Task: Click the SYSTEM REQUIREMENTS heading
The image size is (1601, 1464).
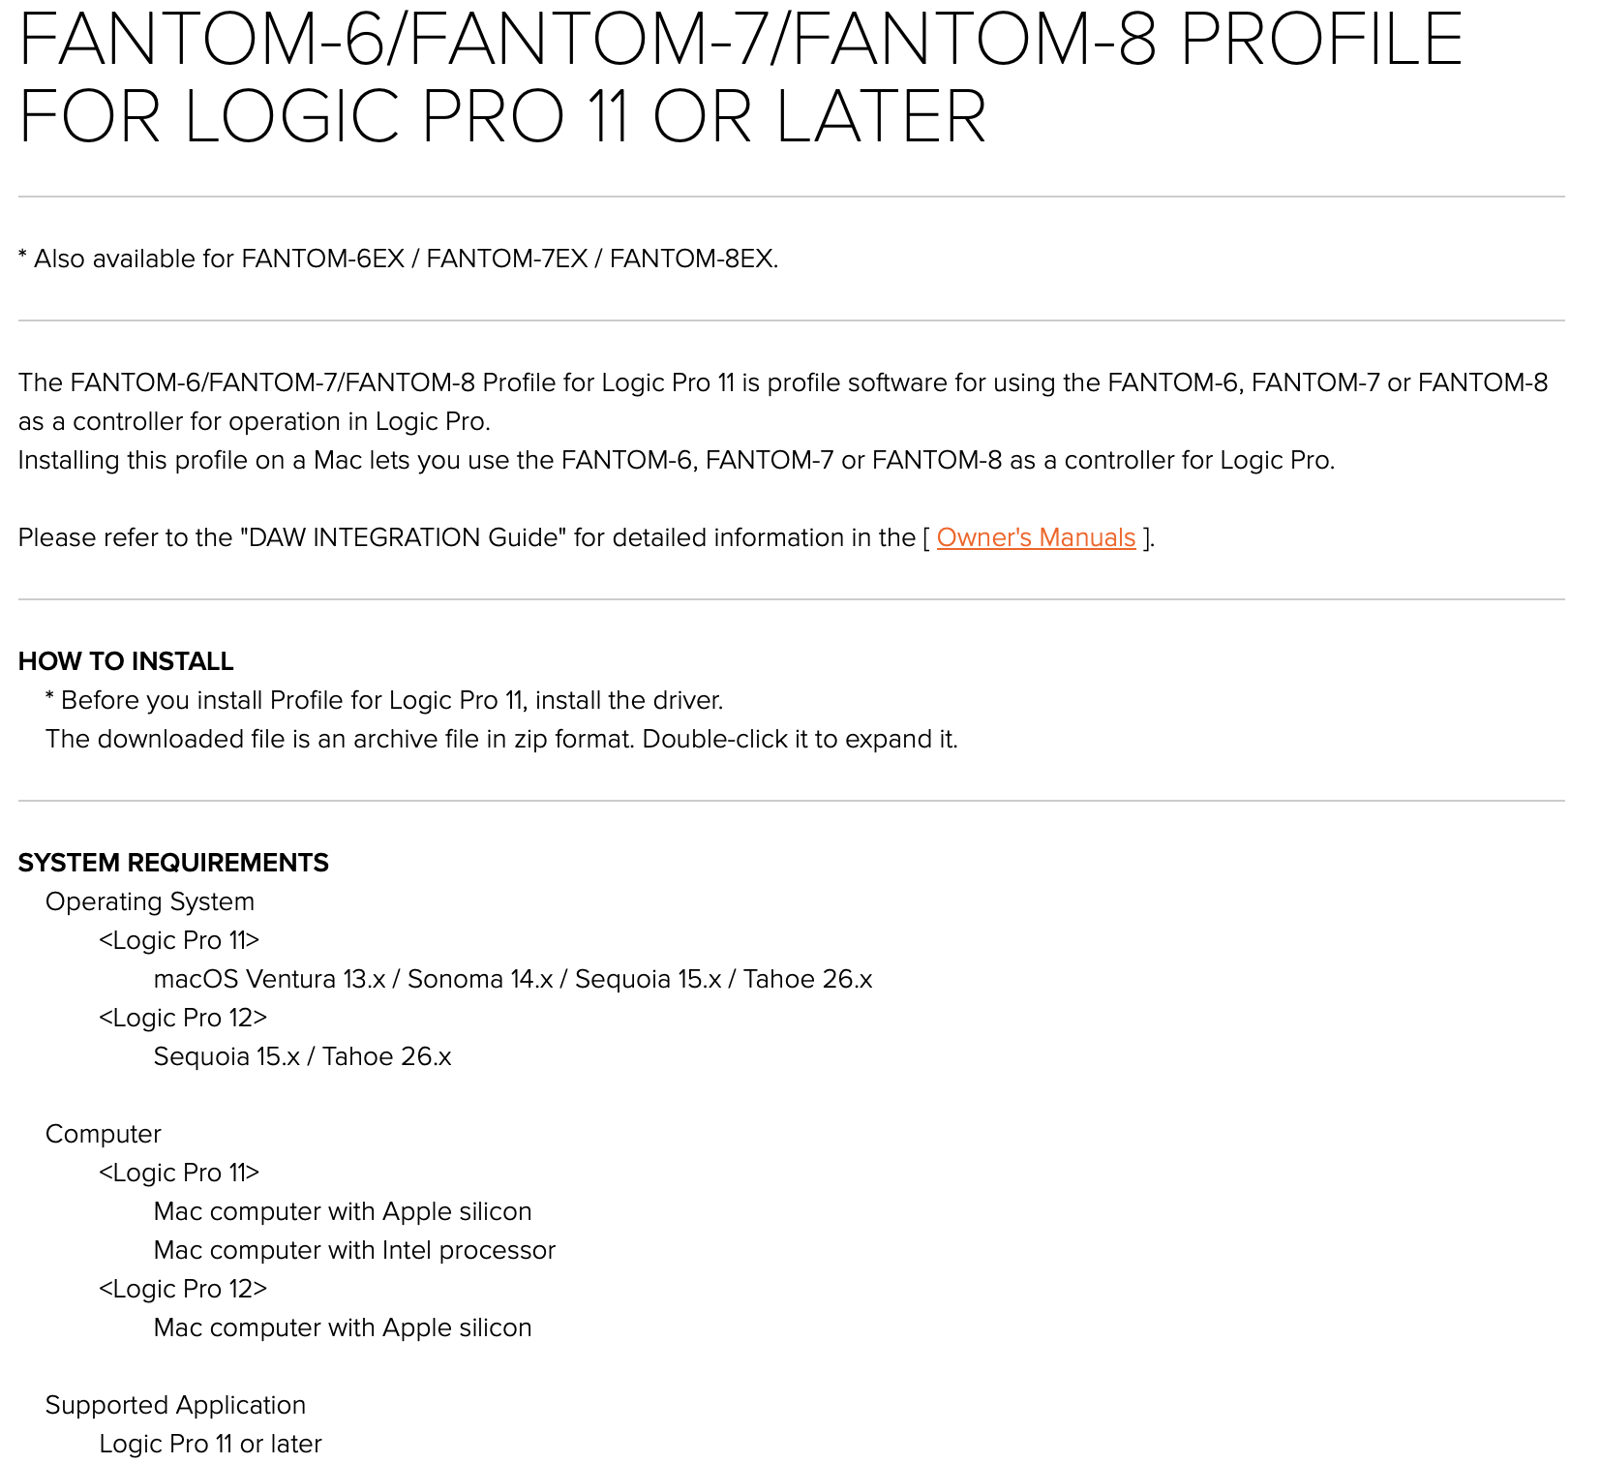Action: click(173, 863)
